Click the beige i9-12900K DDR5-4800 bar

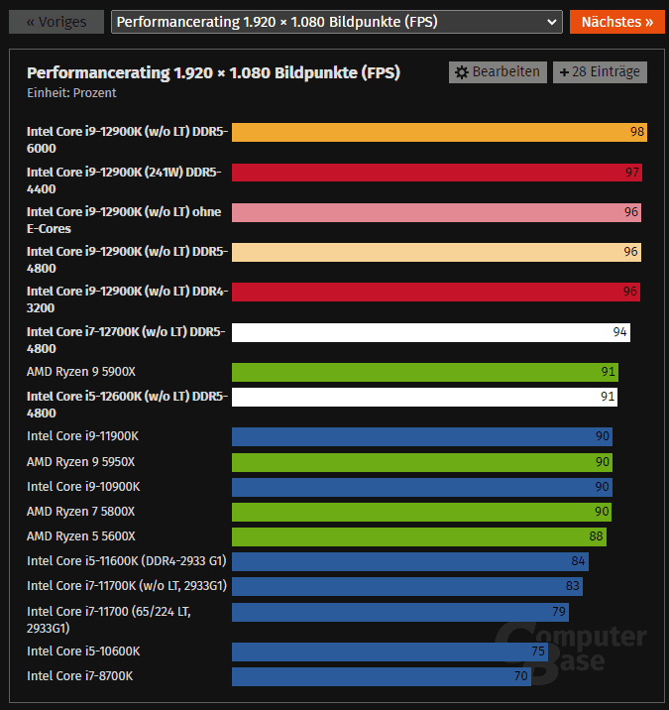click(x=436, y=252)
